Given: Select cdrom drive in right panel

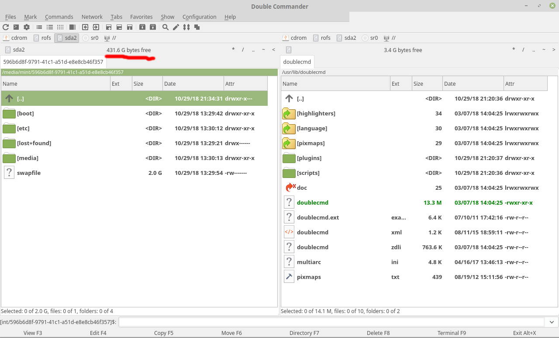Looking at the screenshot, I should click(295, 38).
